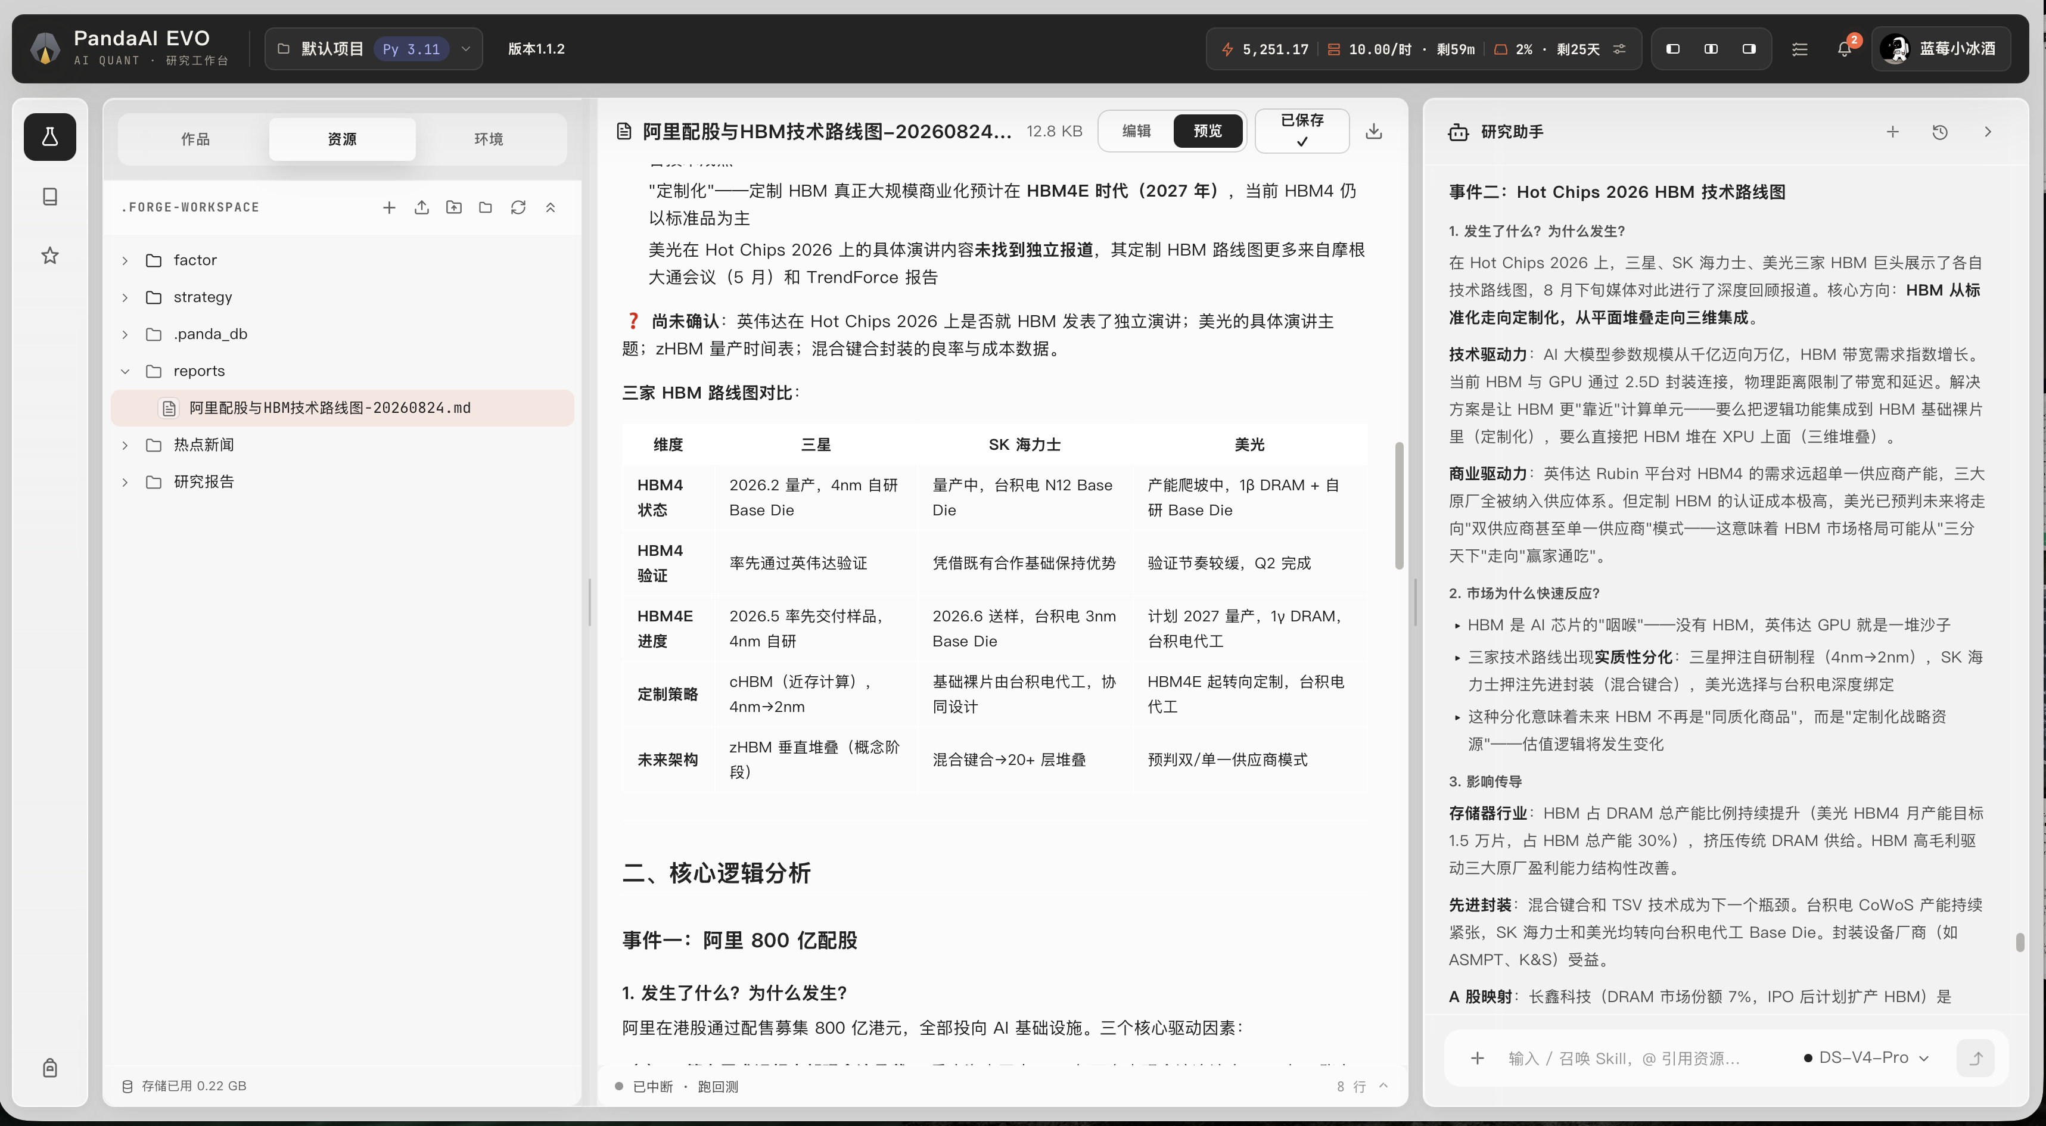Send message with the arrow button

pos(1976,1057)
